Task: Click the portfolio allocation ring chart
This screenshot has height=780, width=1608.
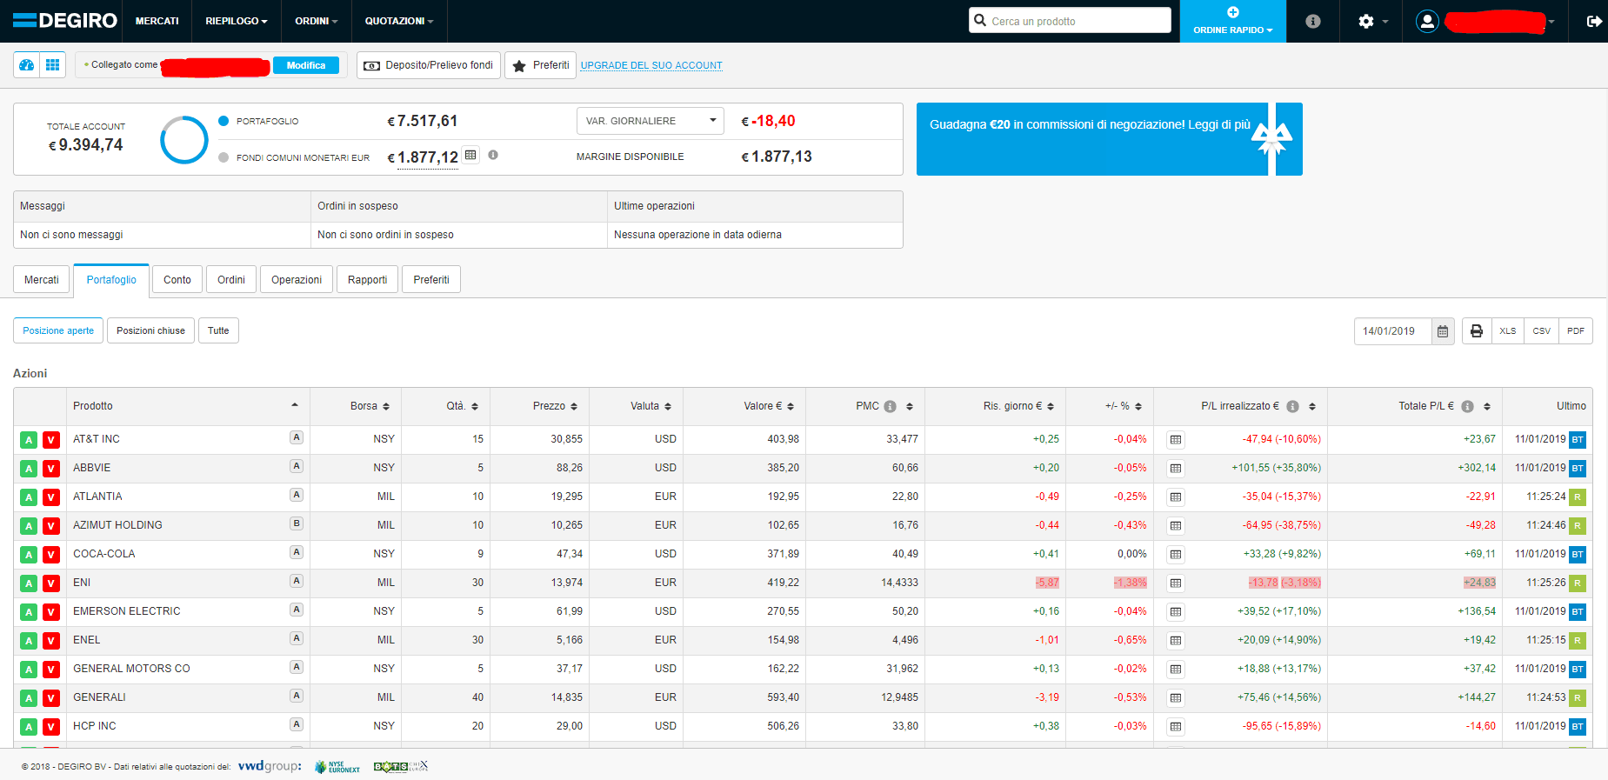Action: pyautogui.click(x=184, y=140)
